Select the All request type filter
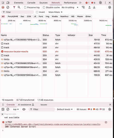Screen dimensions: 114x138 3,17
